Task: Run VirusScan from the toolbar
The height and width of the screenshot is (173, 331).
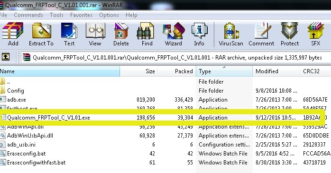Action: [231, 31]
